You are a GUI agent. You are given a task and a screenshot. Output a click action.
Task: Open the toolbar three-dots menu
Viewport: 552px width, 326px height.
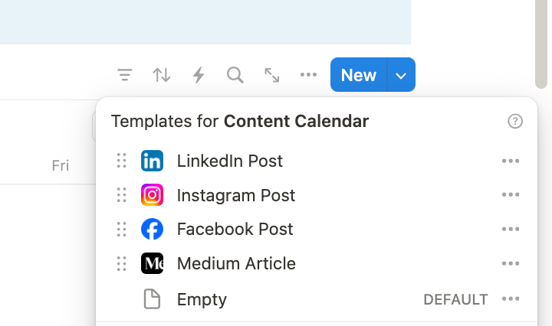click(308, 75)
